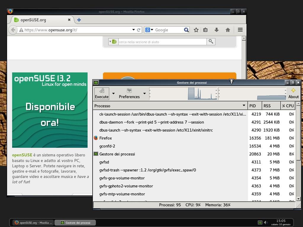
Task: Switch to Gestore dei processi taskbar button
Action: click(75, 223)
